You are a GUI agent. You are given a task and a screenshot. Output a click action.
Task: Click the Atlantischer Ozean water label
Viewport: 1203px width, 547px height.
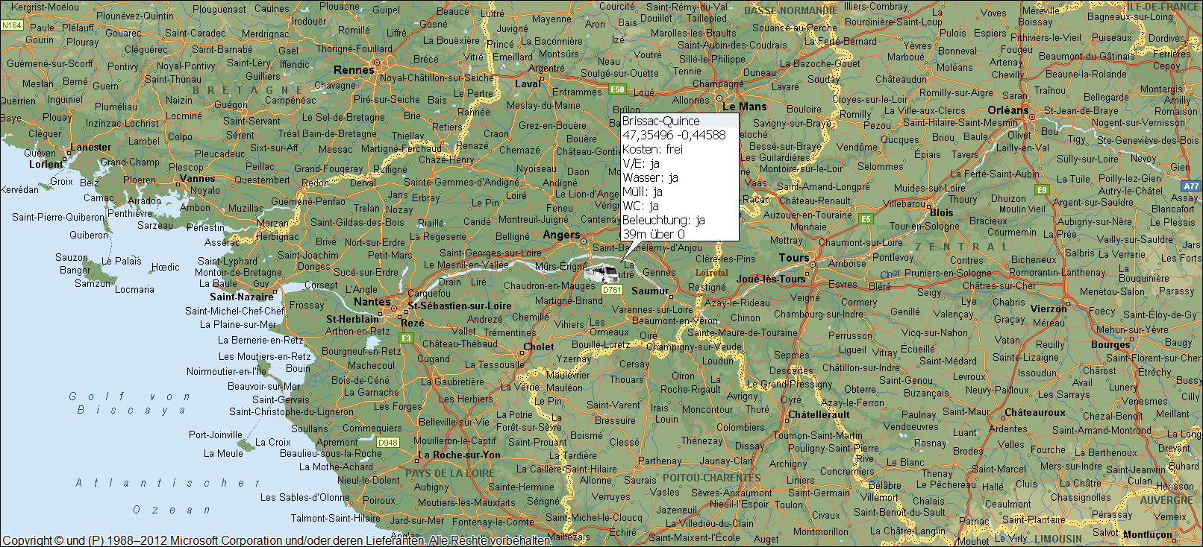[x=167, y=496]
